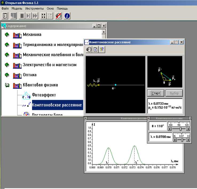
Task: Open the blue info icon
Action: click(67, 16)
